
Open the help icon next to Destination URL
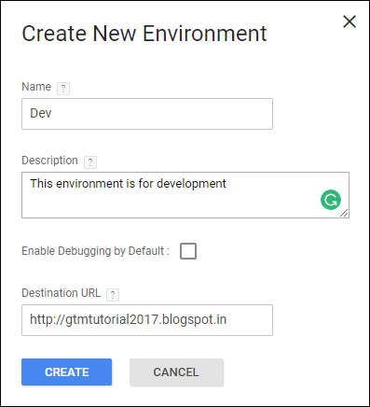coord(113,295)
